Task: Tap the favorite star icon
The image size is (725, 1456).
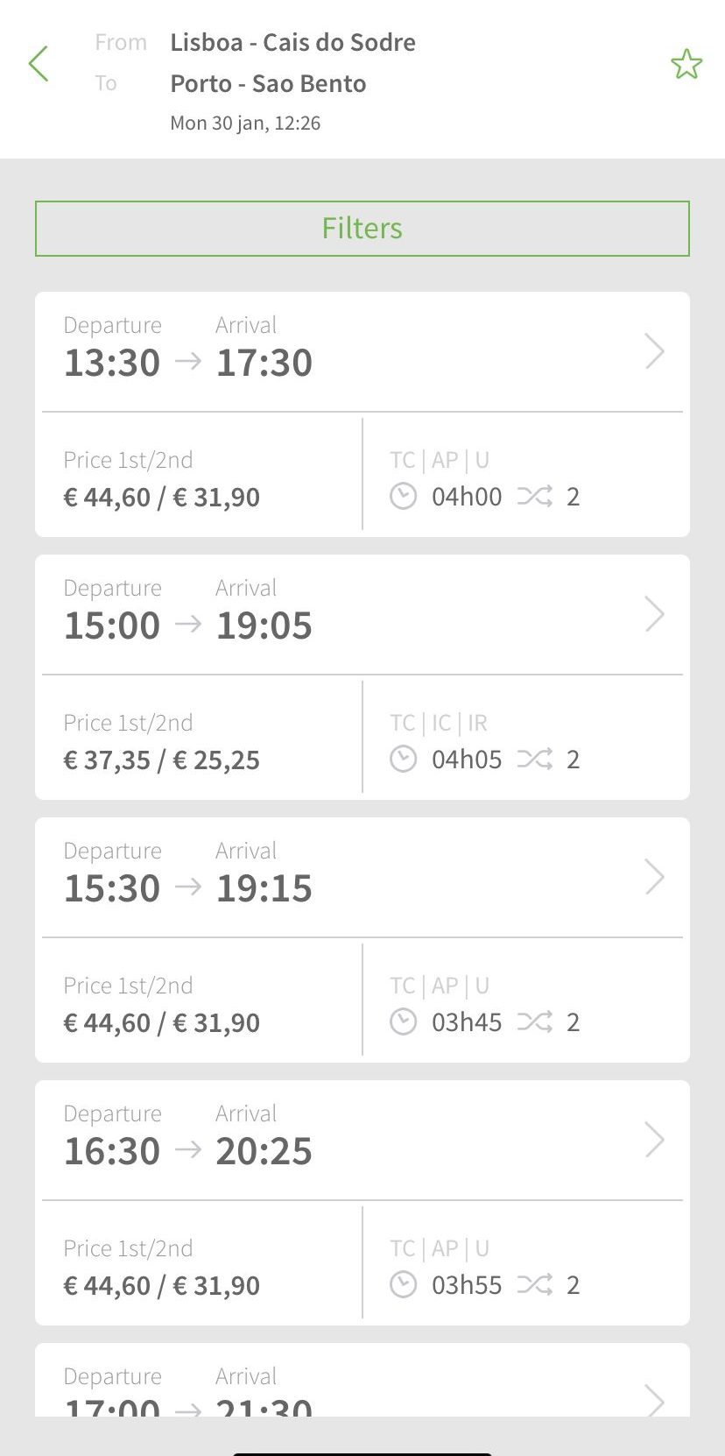Action: point(686,64)
